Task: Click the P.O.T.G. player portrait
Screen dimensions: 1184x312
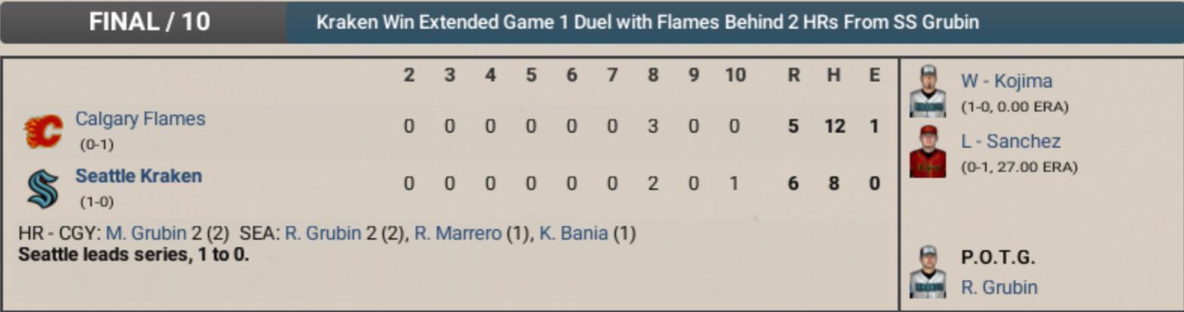Action: click(928, 272)
